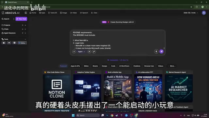The width and height of the screenshot is (209, 118).
Task: Select the Sheets tab
Action: 95,66
